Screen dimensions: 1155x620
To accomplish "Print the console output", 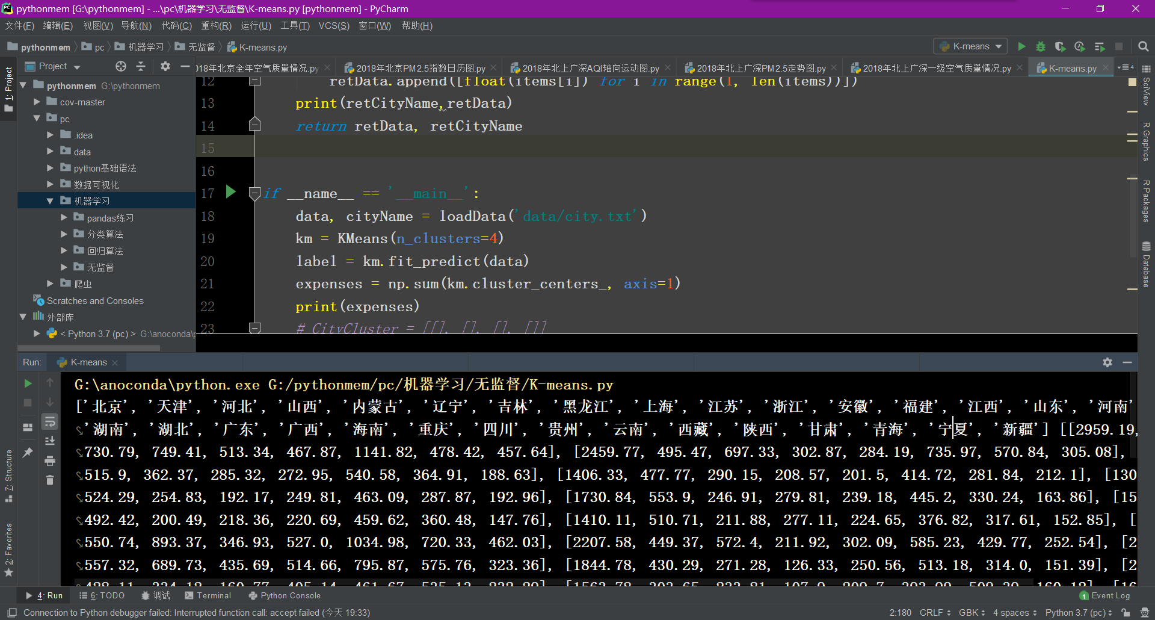I will tap(50, 460).
